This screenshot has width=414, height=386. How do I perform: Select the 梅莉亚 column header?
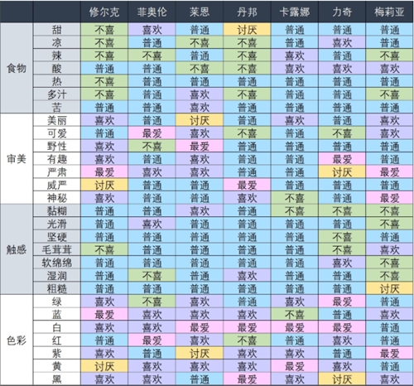coord(389,12)
